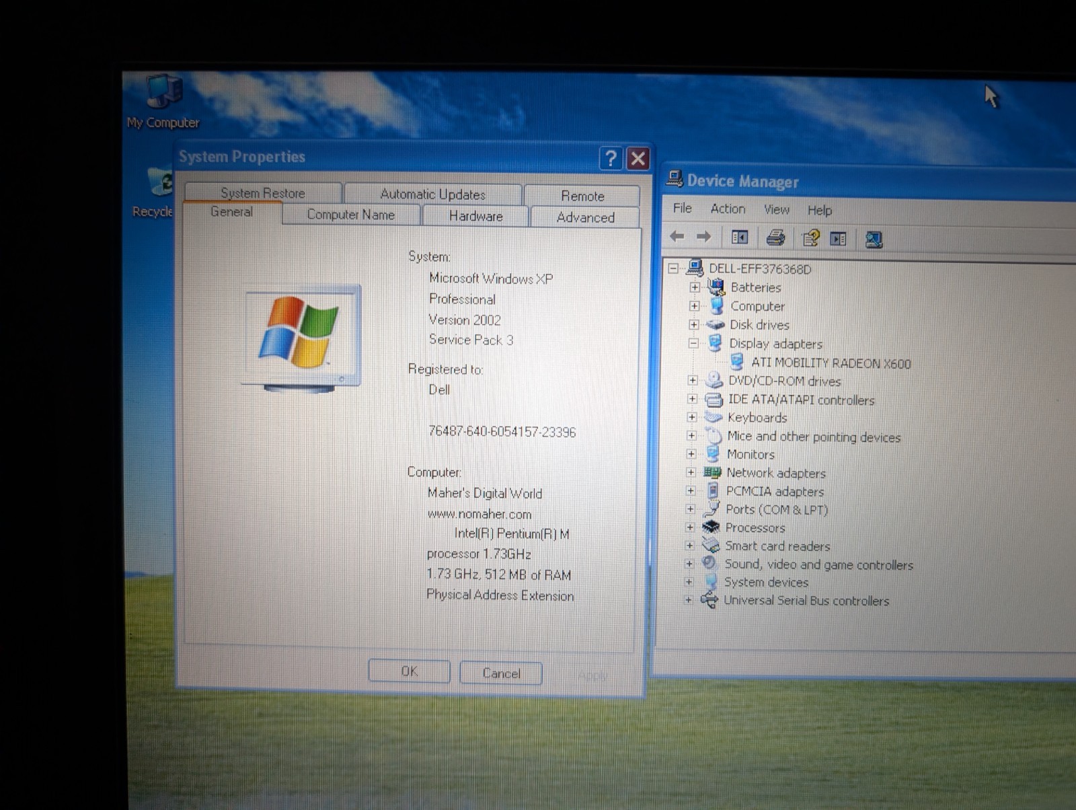This screenshot has height=810, width=1076.
Task: Open the Help menu in Device Manager
Action: click(819, 211)
